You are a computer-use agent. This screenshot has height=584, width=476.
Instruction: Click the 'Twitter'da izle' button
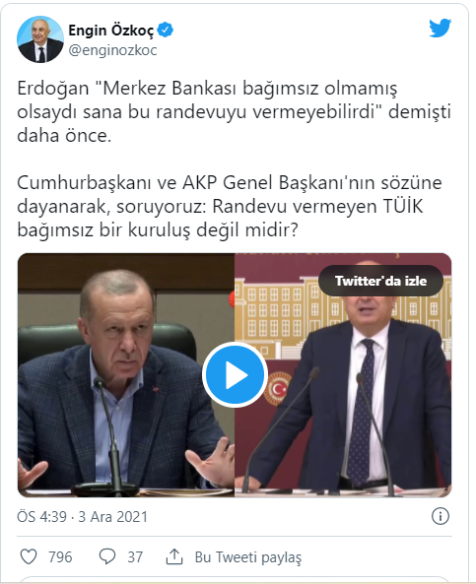[x=380, y=281]
